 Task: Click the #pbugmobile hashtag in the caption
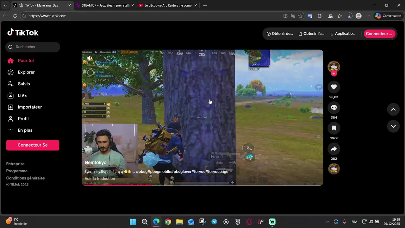[x=159, y=172]
